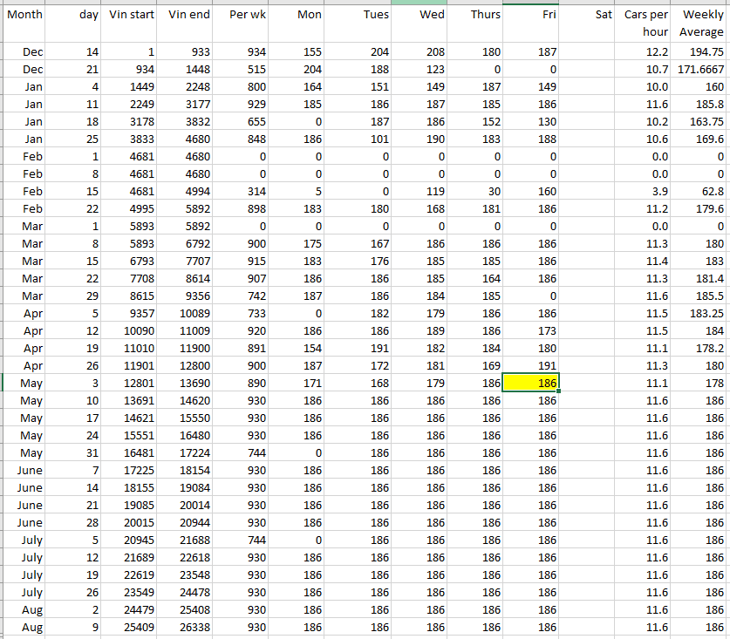This screenshot has height=639, width=730.
Task: Click the weekly average cell showing 171.6667
Action: click(x=702, y=69)
